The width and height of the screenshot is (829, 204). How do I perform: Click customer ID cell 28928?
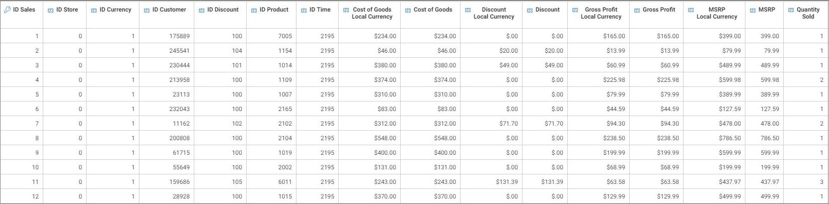[181, 196]
